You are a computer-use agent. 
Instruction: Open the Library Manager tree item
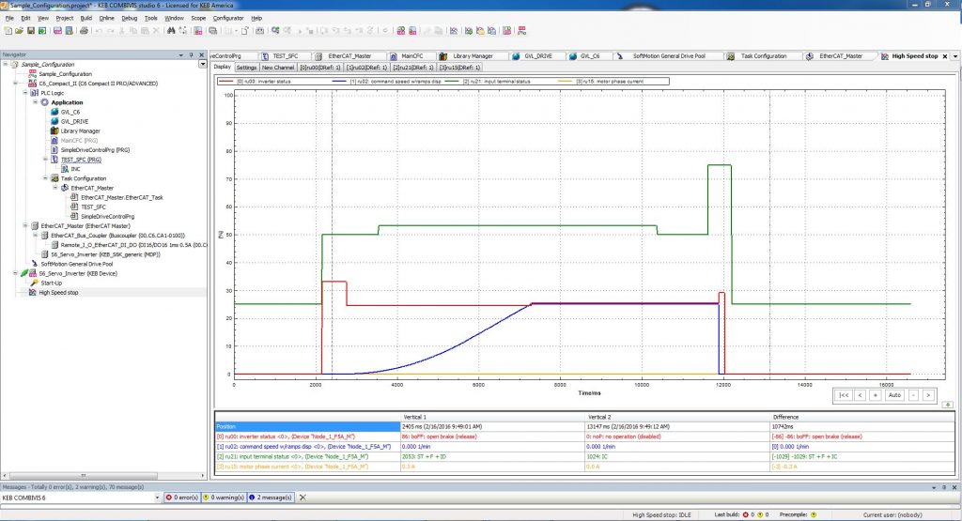click(80, 130)
